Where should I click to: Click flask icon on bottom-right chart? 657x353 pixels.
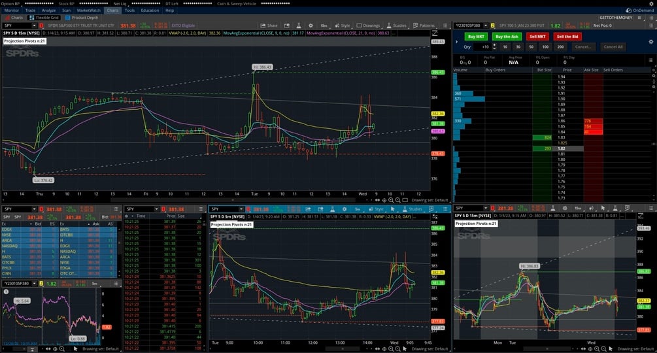552,208
